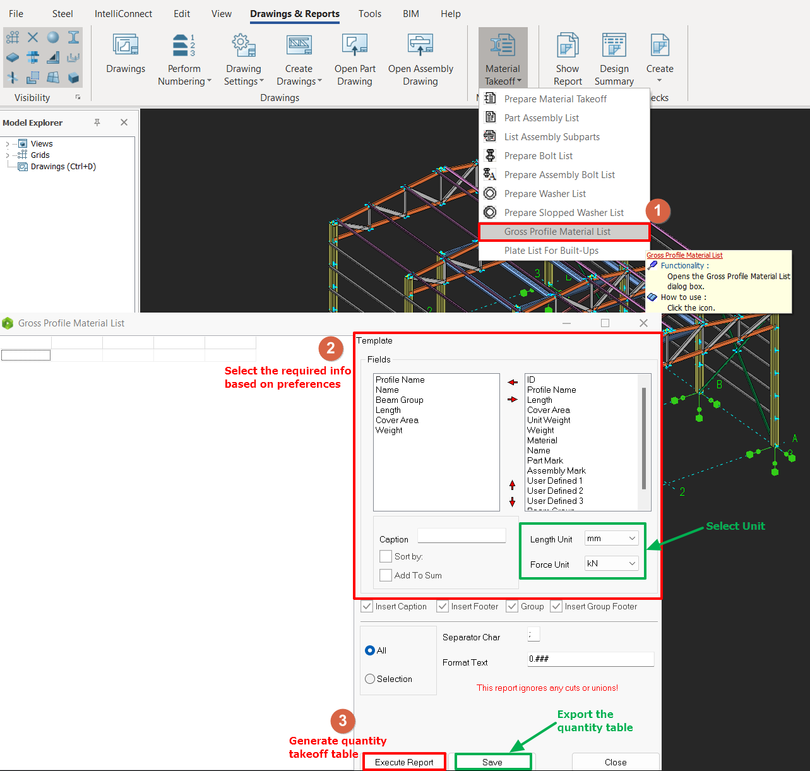
Task: Enable the Sort by checkbox
Action: (386, 556)
